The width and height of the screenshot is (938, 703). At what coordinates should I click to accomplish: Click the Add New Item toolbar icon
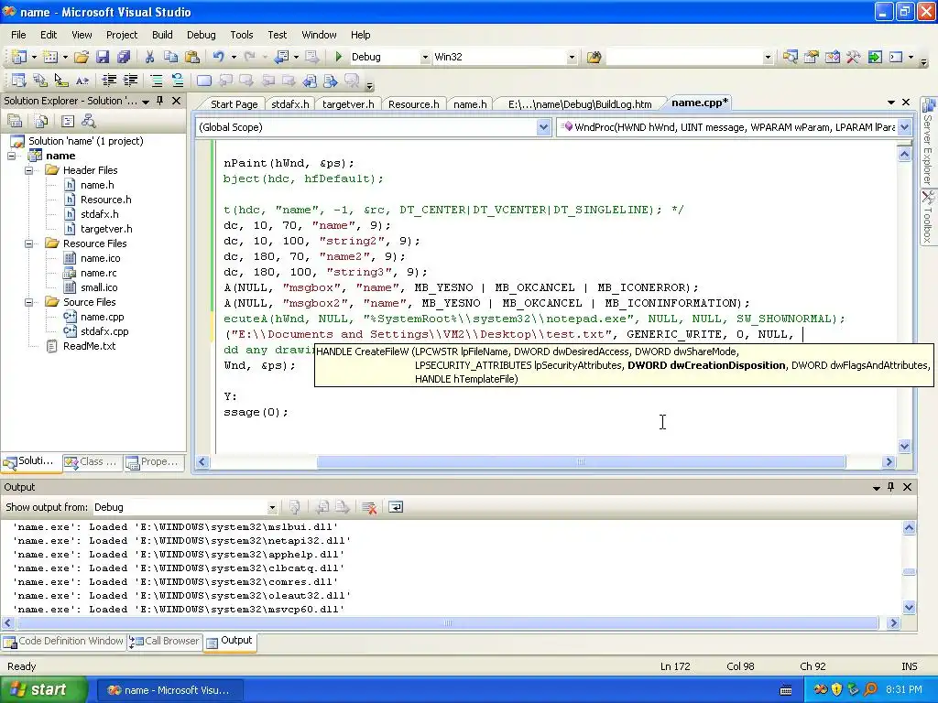50,57
